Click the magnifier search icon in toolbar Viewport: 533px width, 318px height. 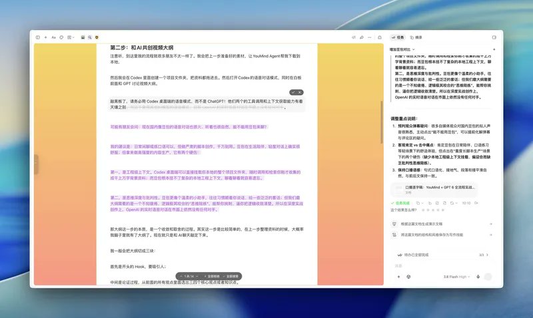(x=90, y=37)
